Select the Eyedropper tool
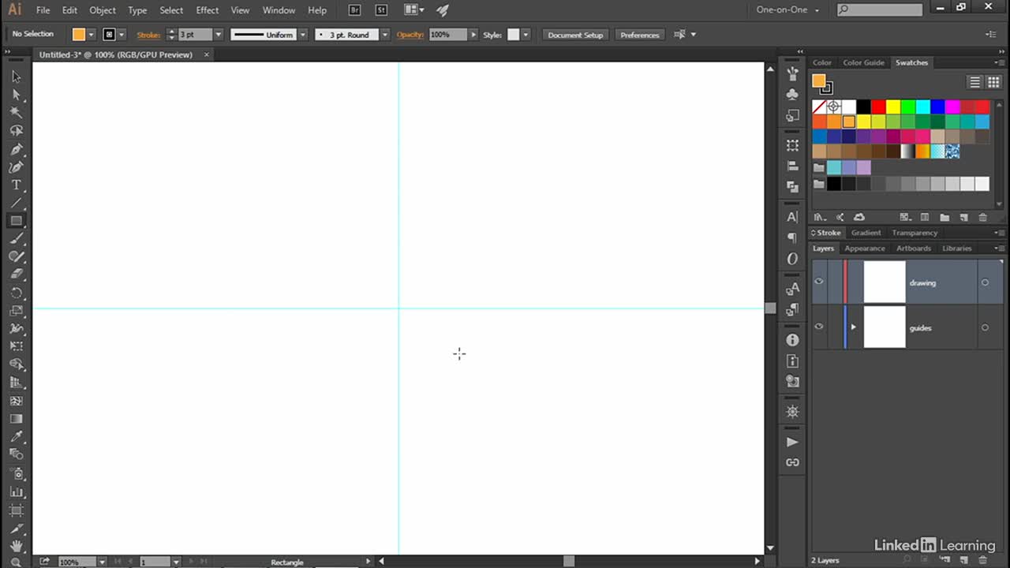The height and width of the screenshot is (568, 1010). point(16,437)
